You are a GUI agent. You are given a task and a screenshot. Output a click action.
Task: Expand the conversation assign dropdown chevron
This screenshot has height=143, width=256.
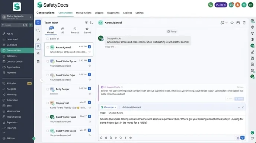click(227, 23)
